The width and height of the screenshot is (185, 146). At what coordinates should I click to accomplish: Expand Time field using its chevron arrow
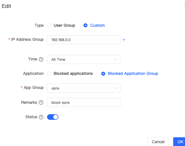(x=115, y=59)
